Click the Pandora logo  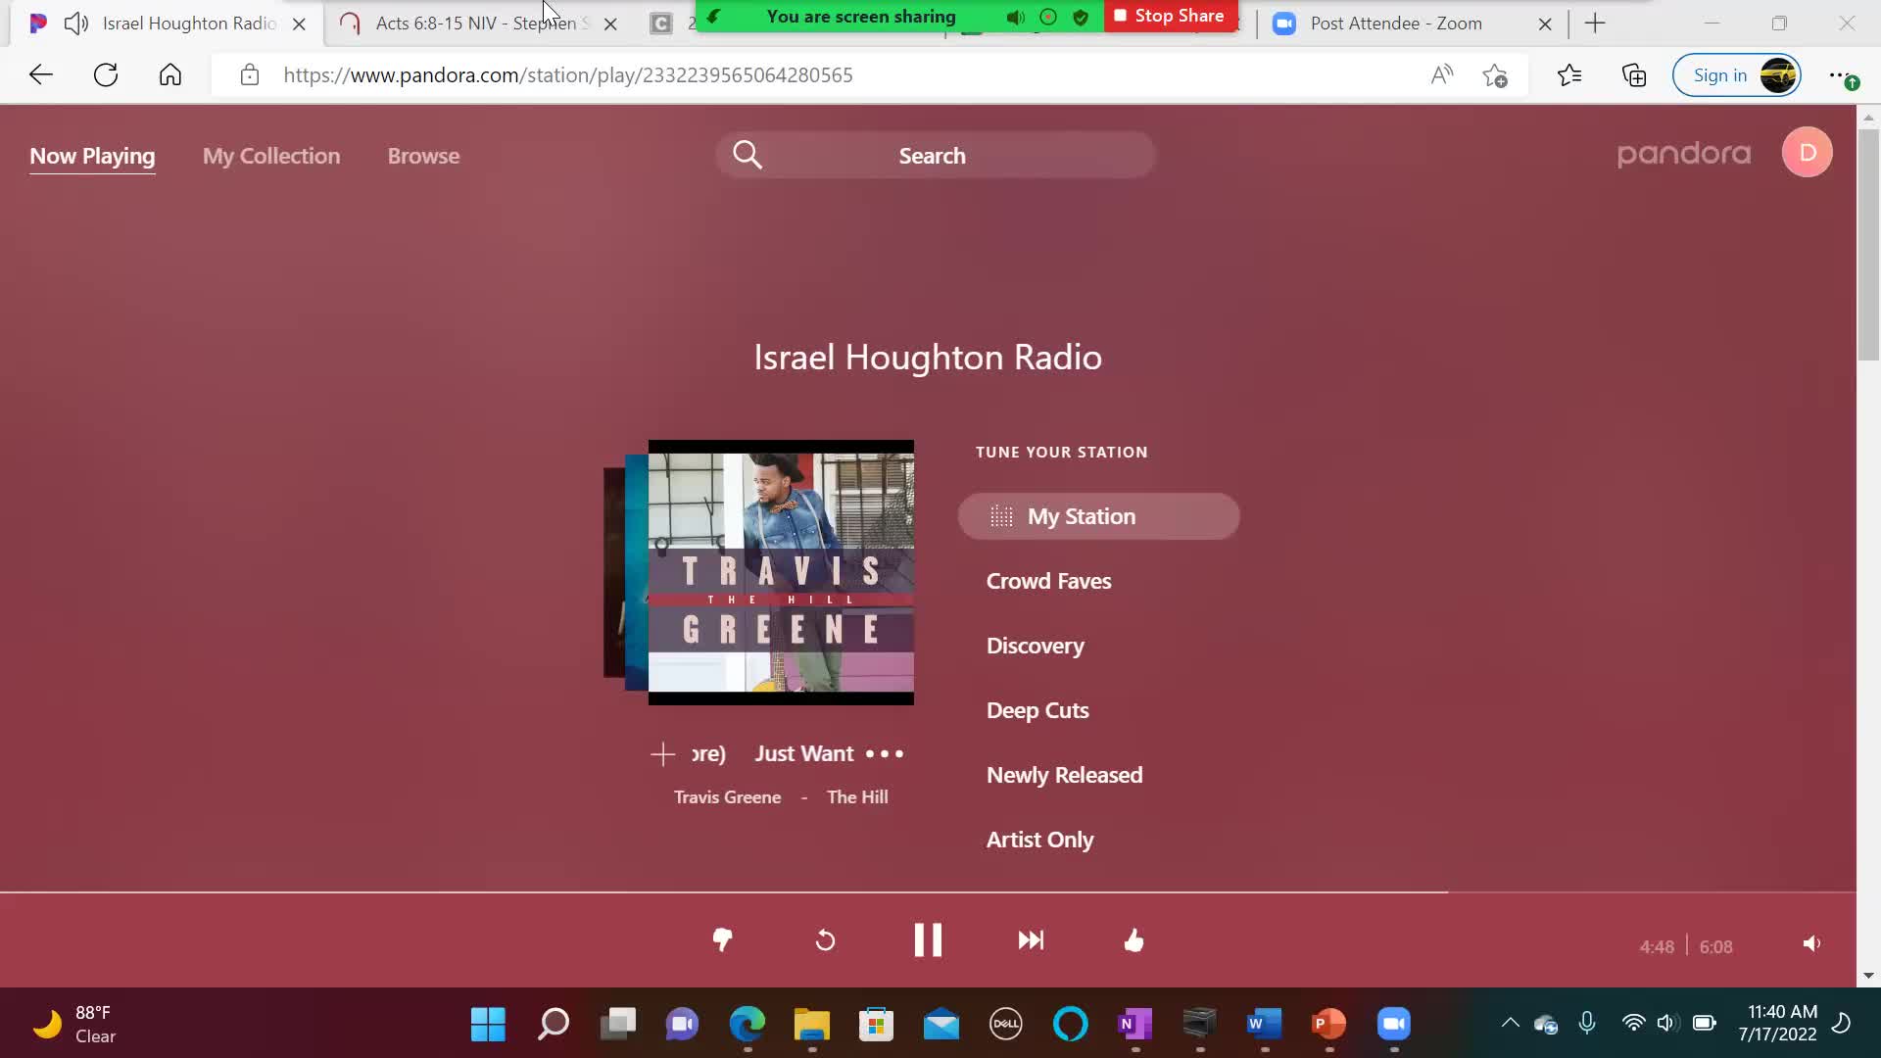coord(1683,154)
